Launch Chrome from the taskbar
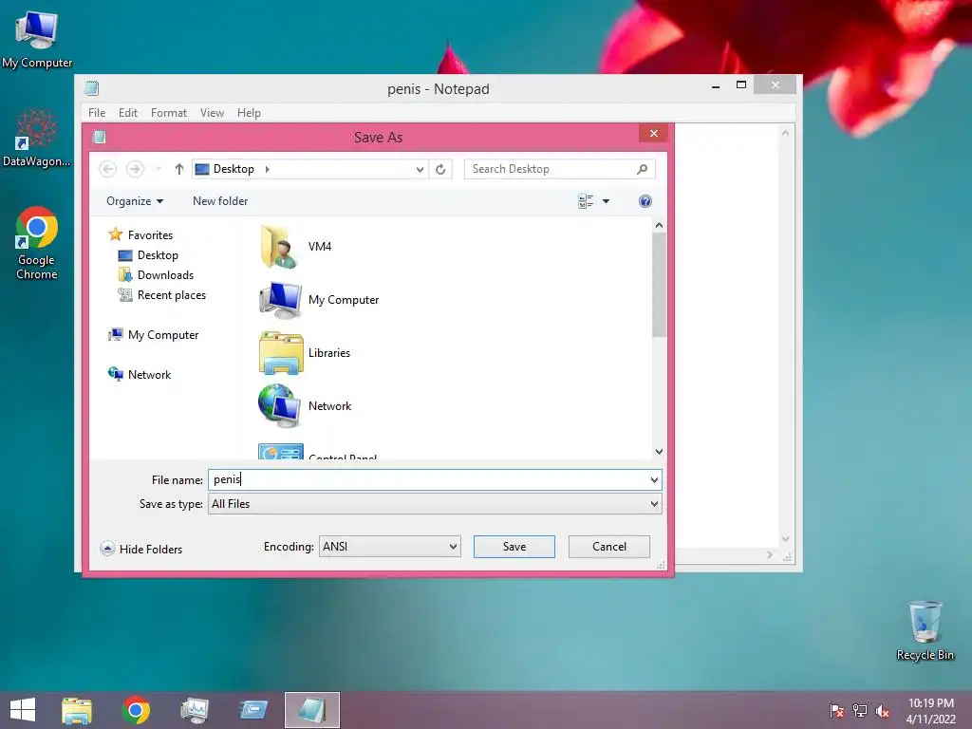The image size is (972, 729). pos(136,710)
